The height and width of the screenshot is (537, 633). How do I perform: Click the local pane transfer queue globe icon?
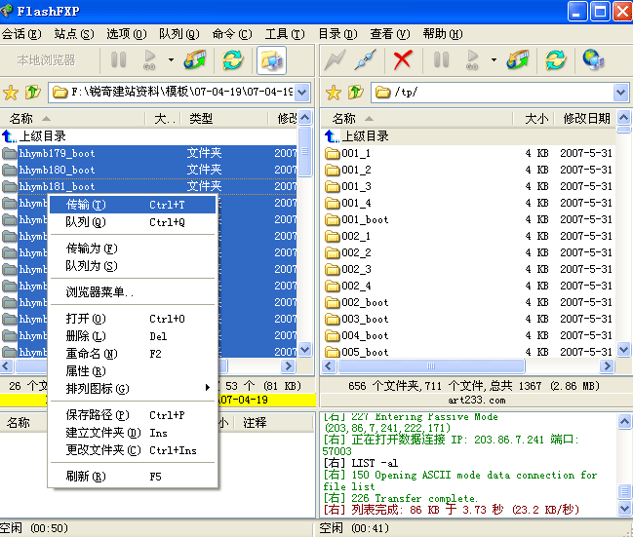point(195,59)
